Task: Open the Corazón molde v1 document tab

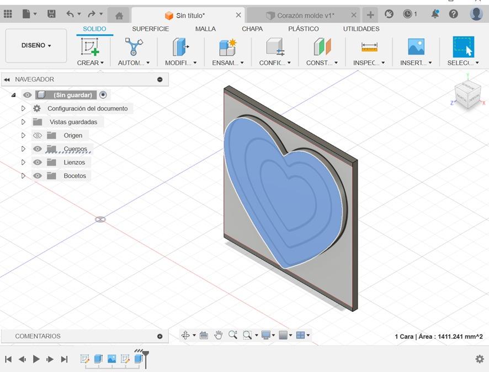Action: 305,15
